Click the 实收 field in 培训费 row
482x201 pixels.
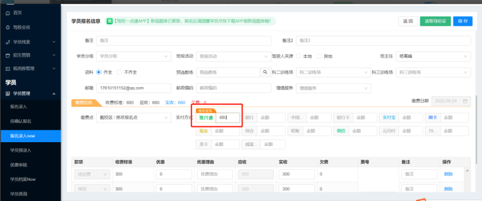point(296,174)
